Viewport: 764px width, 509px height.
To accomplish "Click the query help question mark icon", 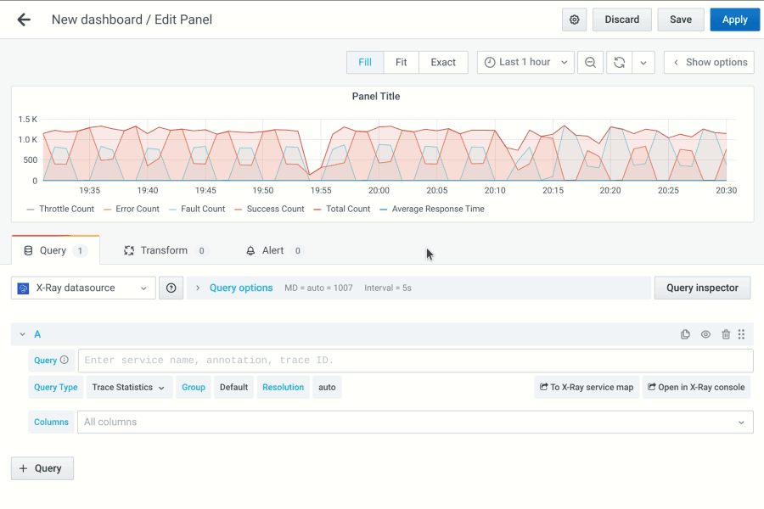I will coord(171,288).
